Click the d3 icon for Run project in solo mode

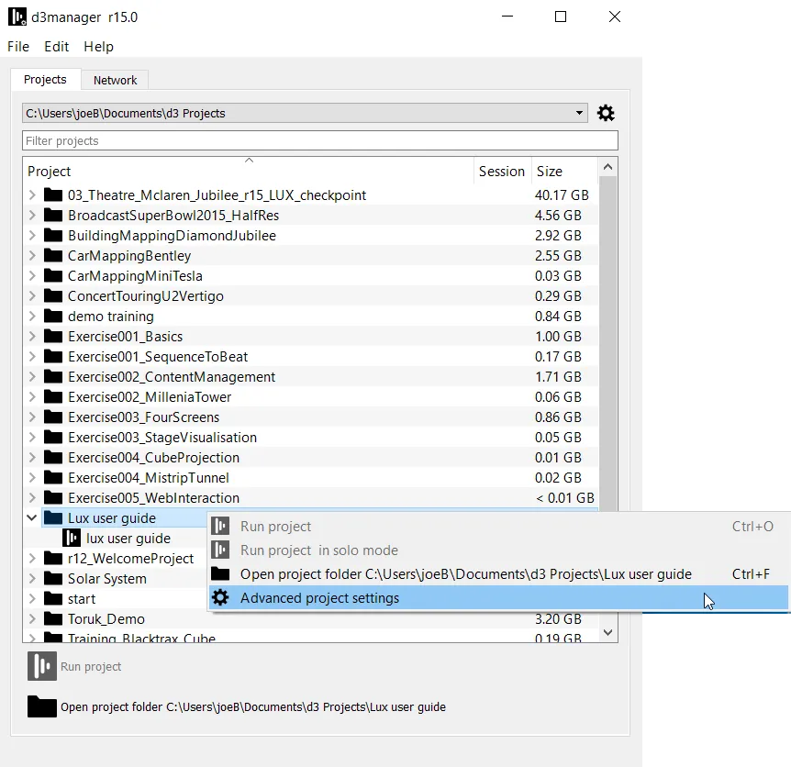[x=220, y=551]
